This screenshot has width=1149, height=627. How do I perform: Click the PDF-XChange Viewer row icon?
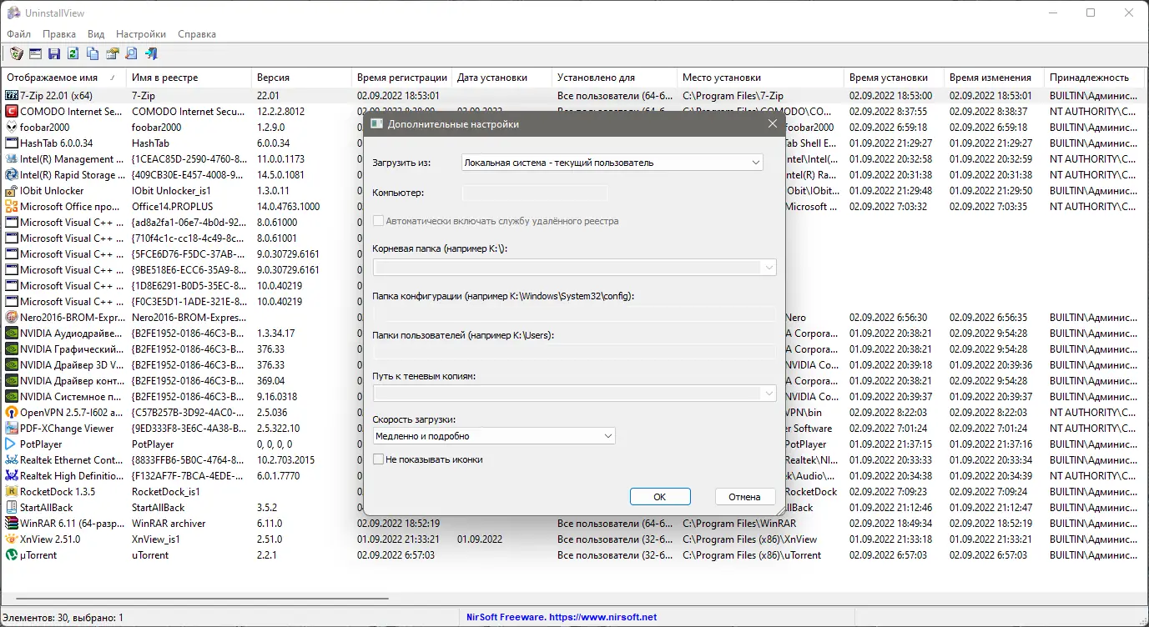12,429
